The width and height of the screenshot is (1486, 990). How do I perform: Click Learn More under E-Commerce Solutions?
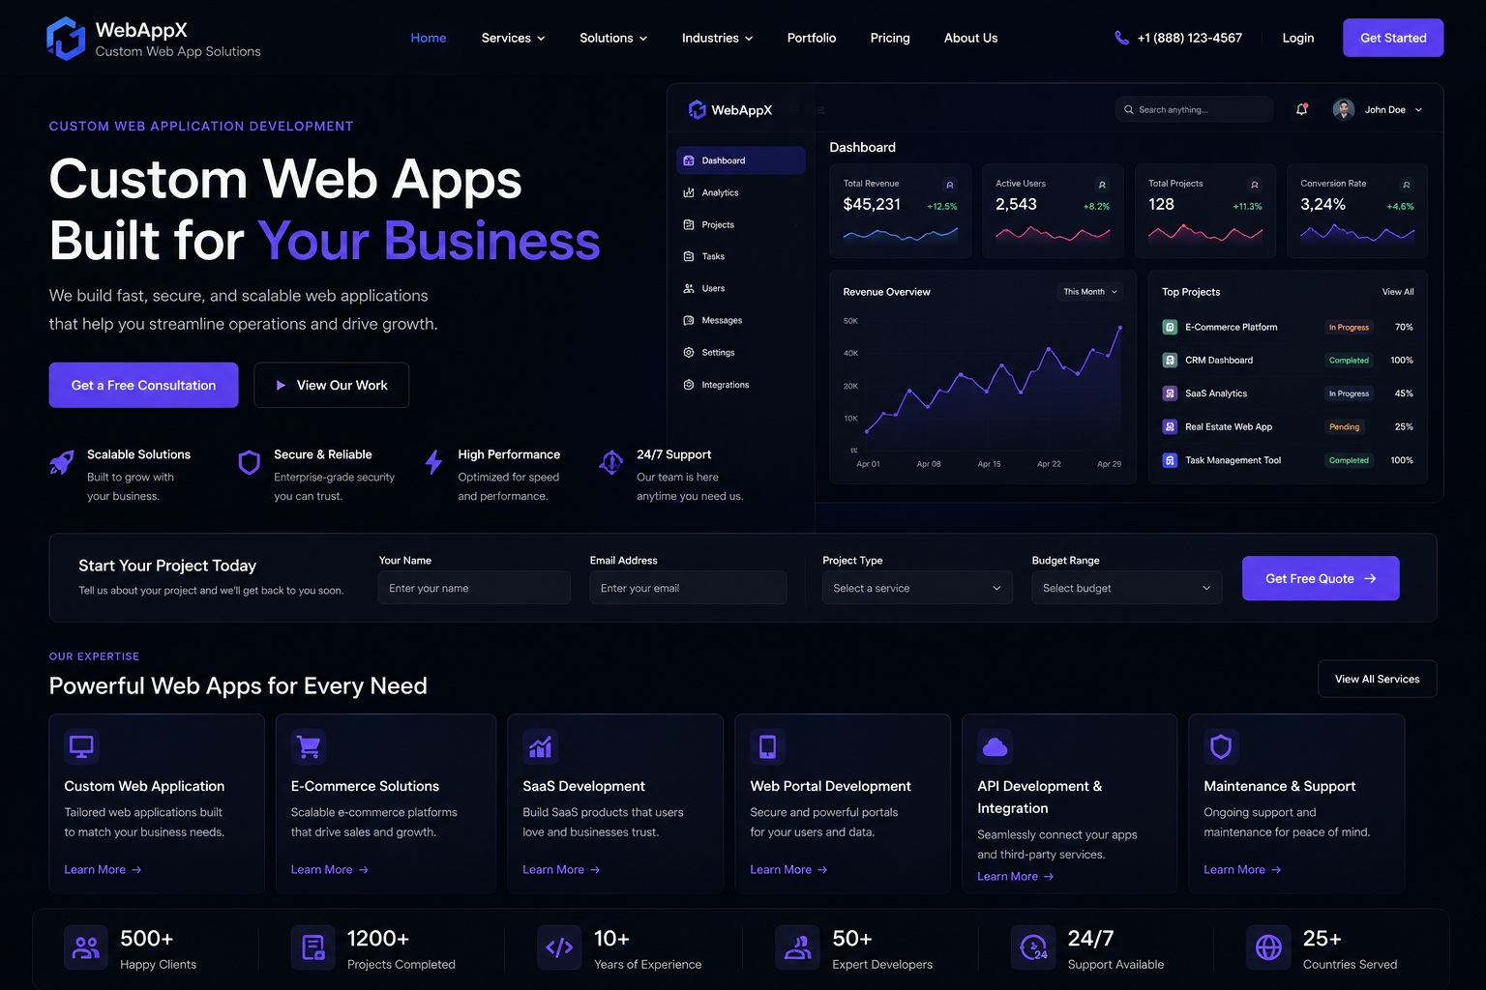tap(330, 870)
